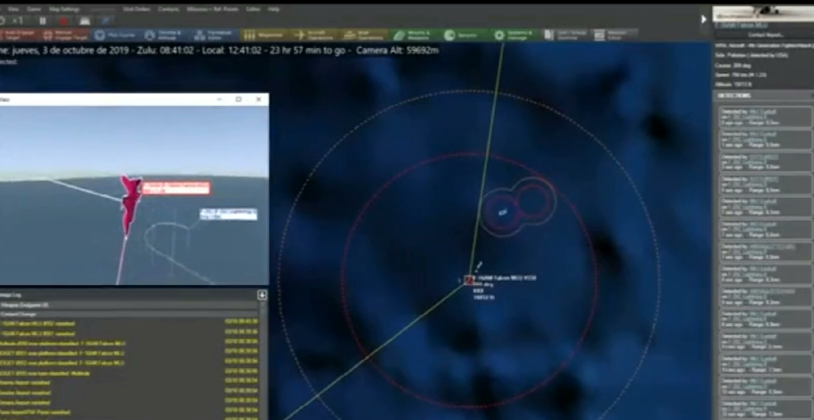814x420 pixels.
Task: Click the Detections section header
Action: click(763, 96)
